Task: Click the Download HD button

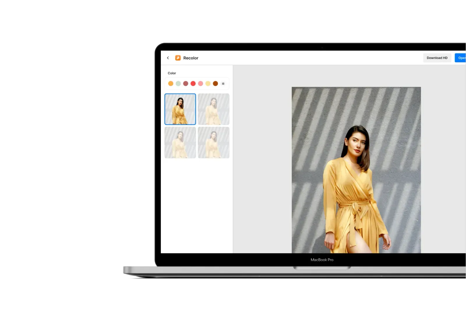Action: 437,58
